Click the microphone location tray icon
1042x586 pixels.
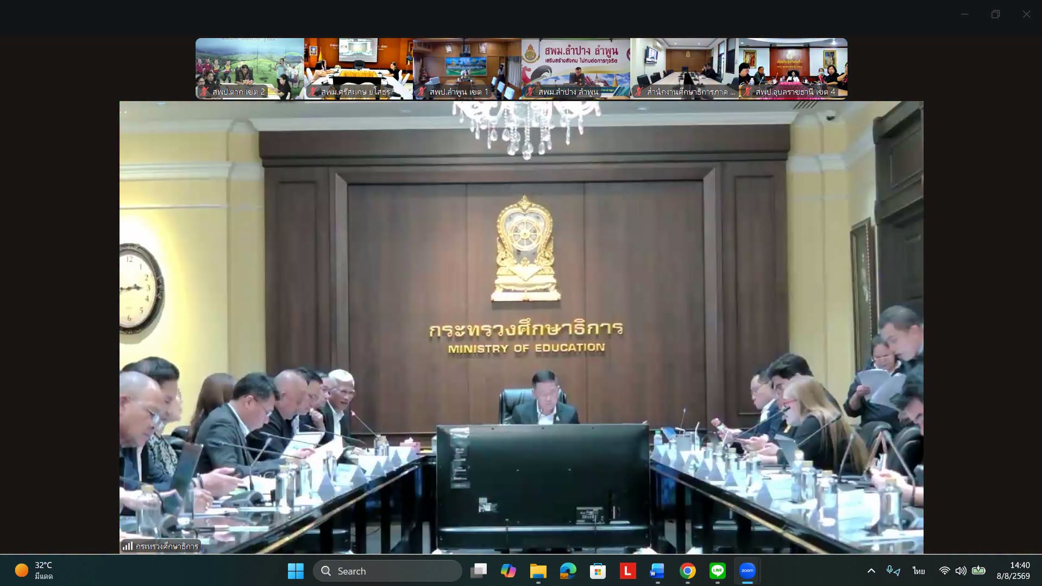[893, 571]
